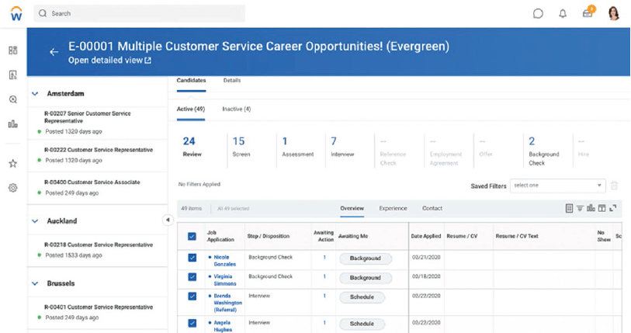Click Schedule button for Brenda Washington
631x333 pixels.
[362, 297]
